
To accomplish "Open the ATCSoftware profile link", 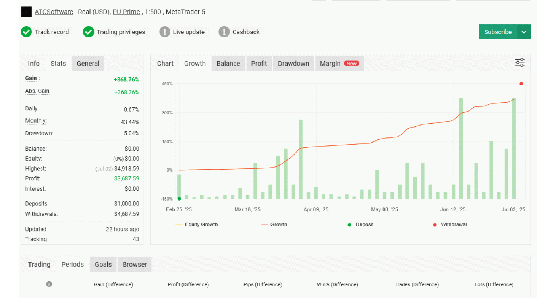I will click(54, 12).
